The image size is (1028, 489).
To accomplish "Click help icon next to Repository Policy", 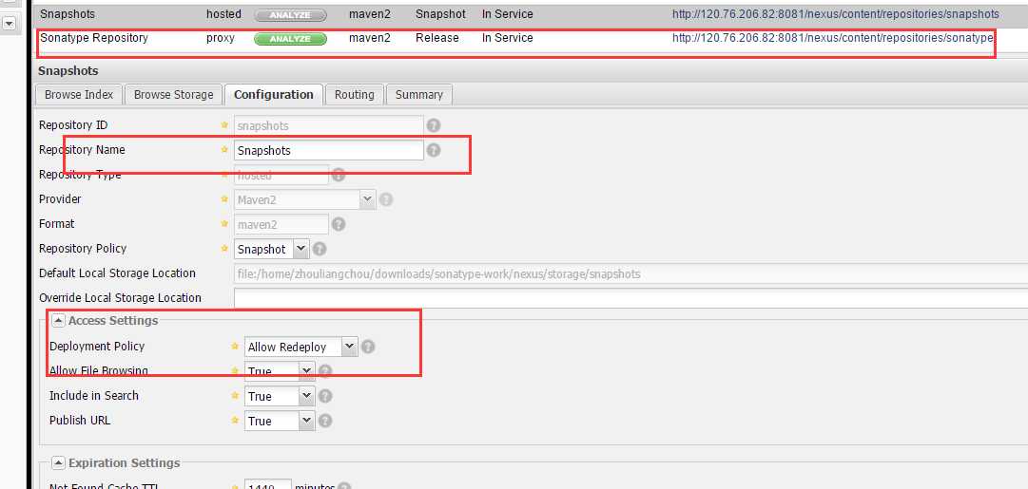I will click(x=320, y=249).
